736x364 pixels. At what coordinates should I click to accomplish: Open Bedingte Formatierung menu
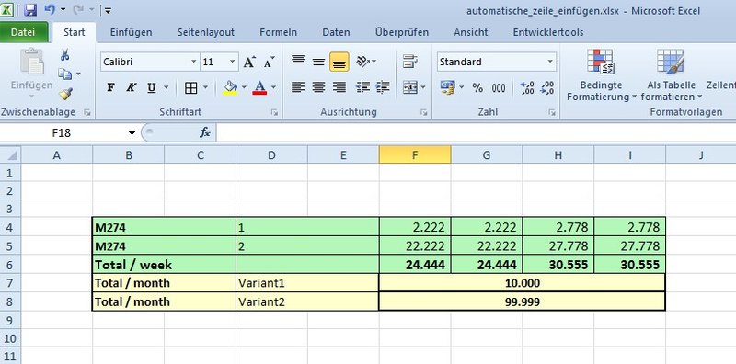602,75
